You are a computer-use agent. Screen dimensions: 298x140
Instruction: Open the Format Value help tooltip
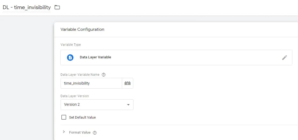click(x=95, y=133)
